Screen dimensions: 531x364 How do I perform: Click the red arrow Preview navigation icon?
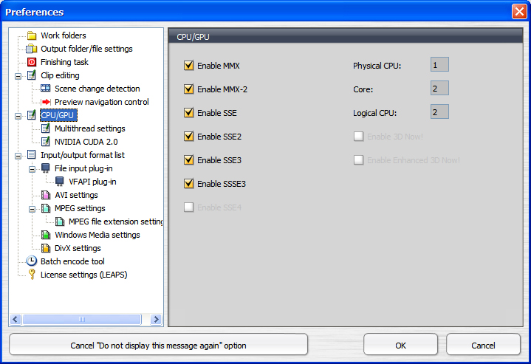click(x=46, y=102)
